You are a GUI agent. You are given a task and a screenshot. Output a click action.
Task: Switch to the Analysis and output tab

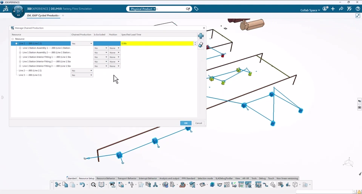(x=169, y=178)
